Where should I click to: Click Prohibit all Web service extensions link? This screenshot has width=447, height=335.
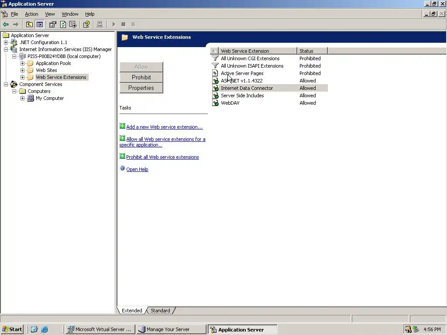click(x=162, y=157)
